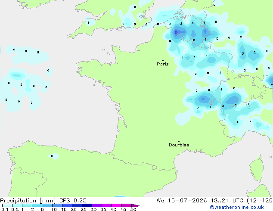Click the 'Precipitation [mm]' title text
The height and width of the screenshot is (211, 273).
click(28, 201)
